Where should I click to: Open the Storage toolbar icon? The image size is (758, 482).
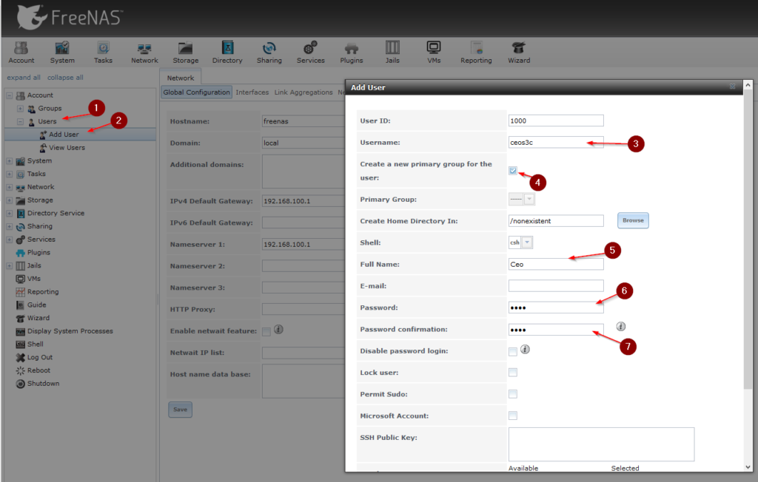tap(185, 52)
